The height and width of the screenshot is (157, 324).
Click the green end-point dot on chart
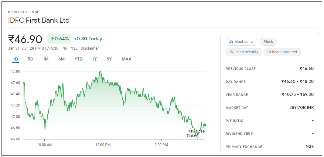click(205, 125)
